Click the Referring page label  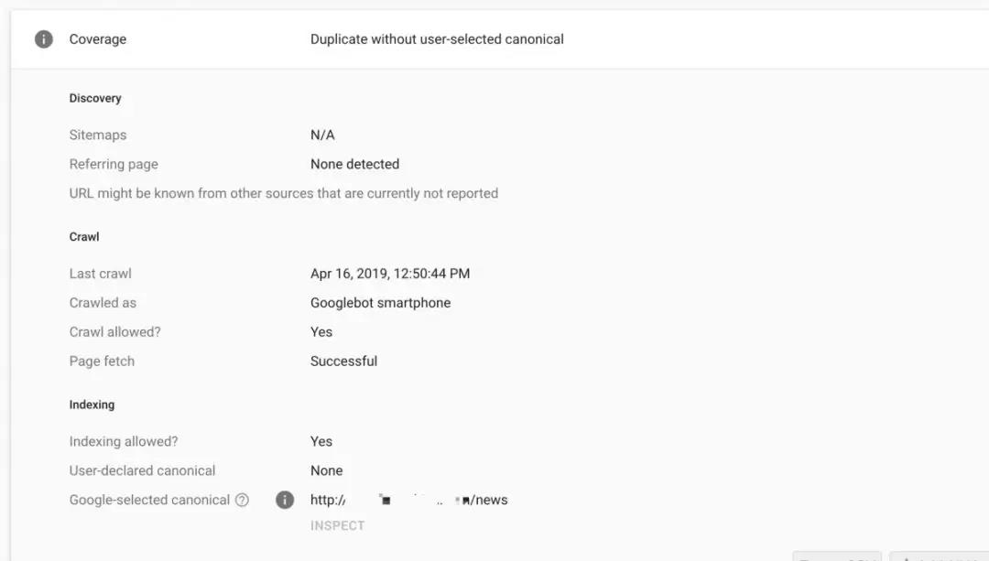(114, 164)
